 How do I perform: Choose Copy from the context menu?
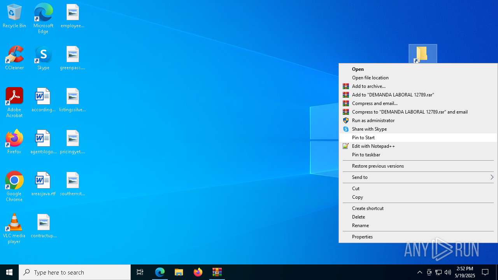(x=418, y=197)
